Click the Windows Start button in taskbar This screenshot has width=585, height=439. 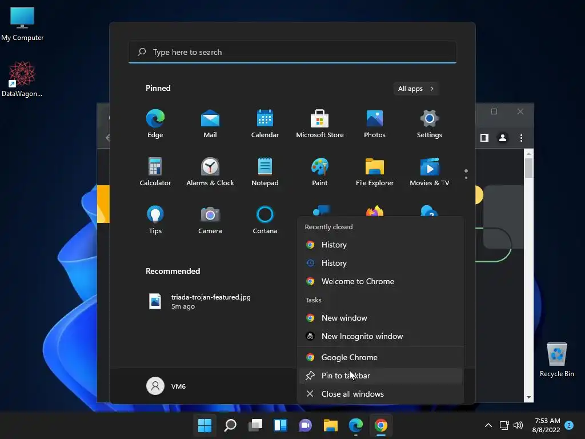205,425
